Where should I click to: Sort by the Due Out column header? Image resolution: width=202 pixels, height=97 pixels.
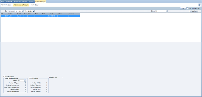53,14
